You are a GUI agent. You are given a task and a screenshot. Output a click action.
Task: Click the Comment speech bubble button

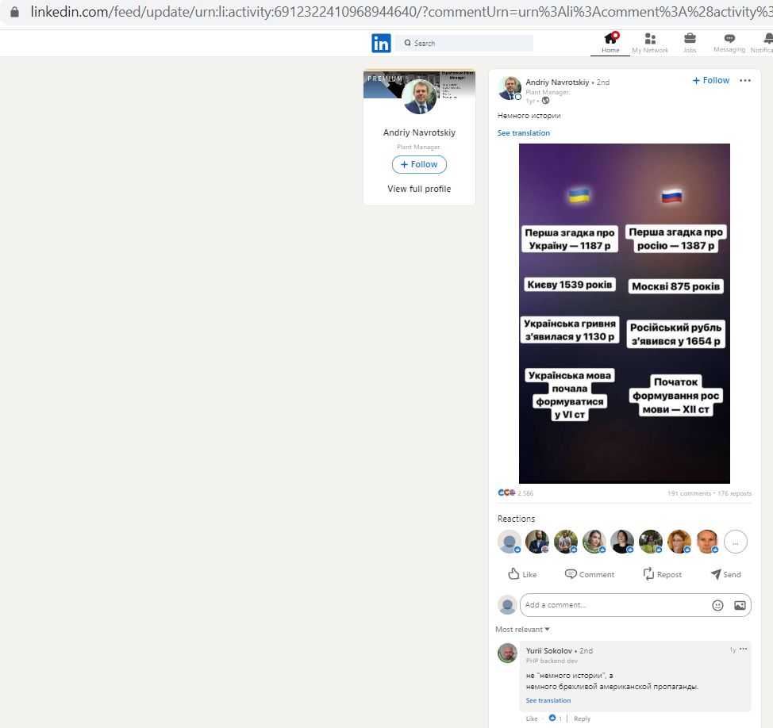click(x=590, y=574)
